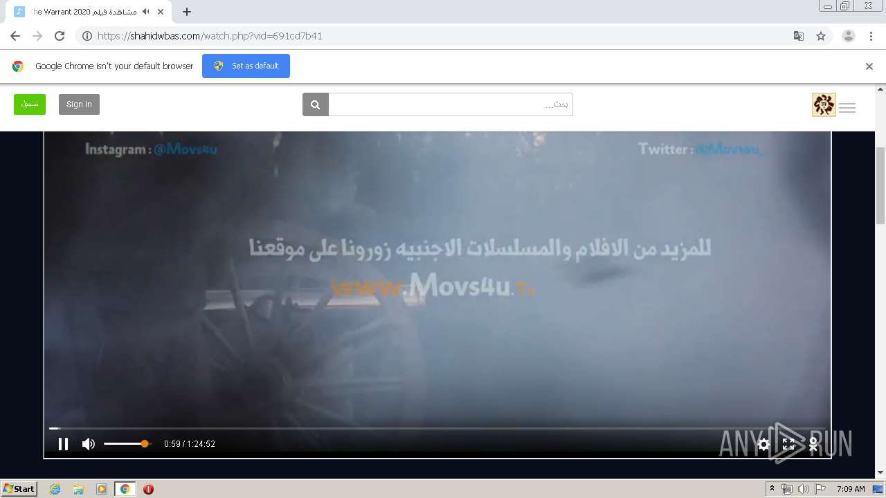Click the address bar URL

pos(210,36)
